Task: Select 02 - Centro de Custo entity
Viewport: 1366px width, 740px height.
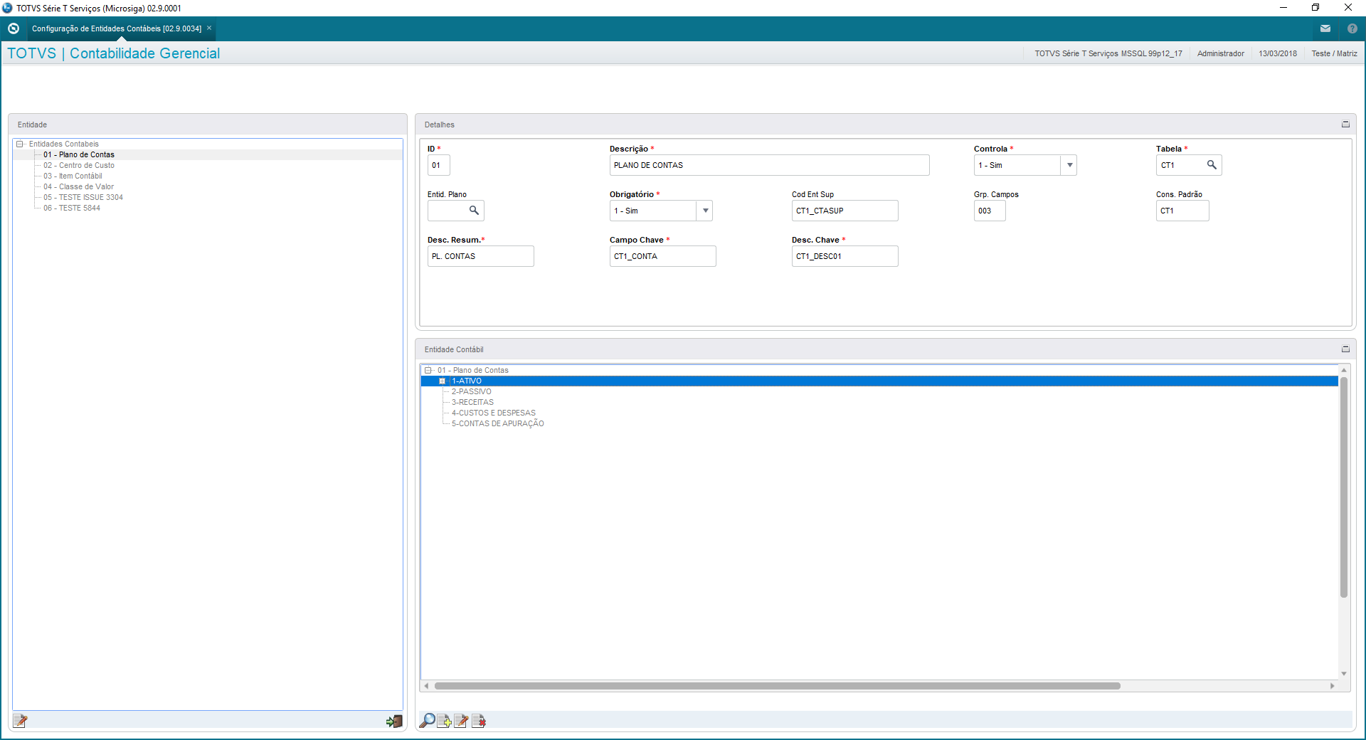Action: tap(78, 165)
